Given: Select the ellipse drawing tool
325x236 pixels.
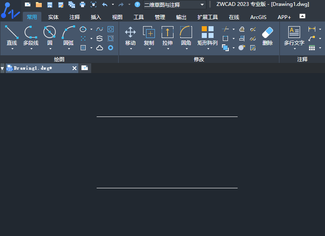Looking at the screenshot, I should (x=83, y=29).
